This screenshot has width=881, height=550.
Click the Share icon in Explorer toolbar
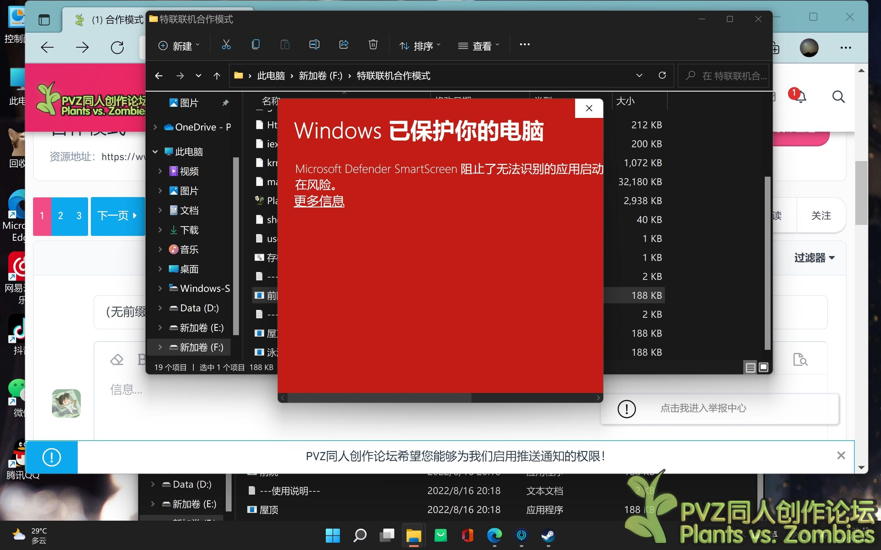coord(344,45)
